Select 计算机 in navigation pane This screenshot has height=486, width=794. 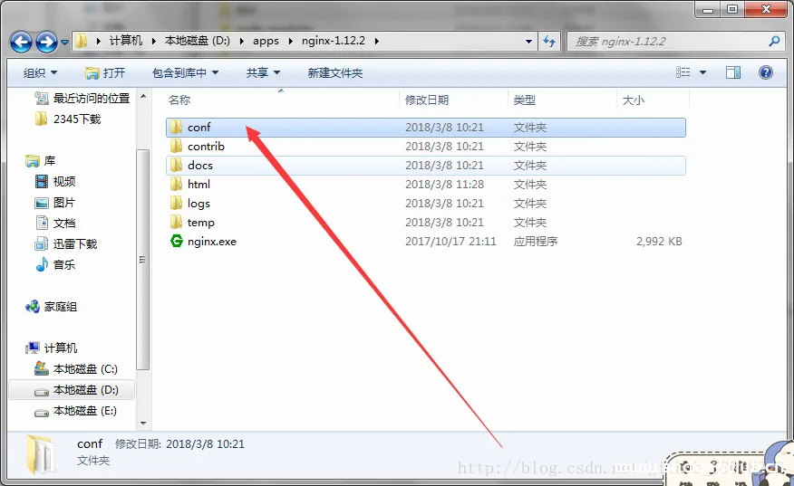51,348
